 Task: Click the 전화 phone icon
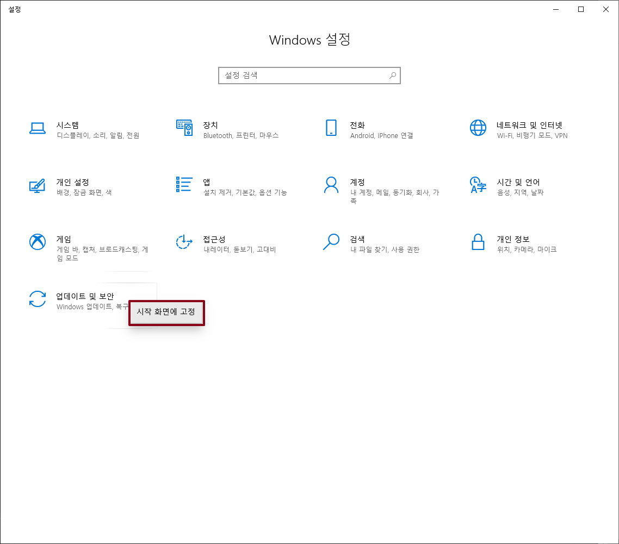(331, 128)
